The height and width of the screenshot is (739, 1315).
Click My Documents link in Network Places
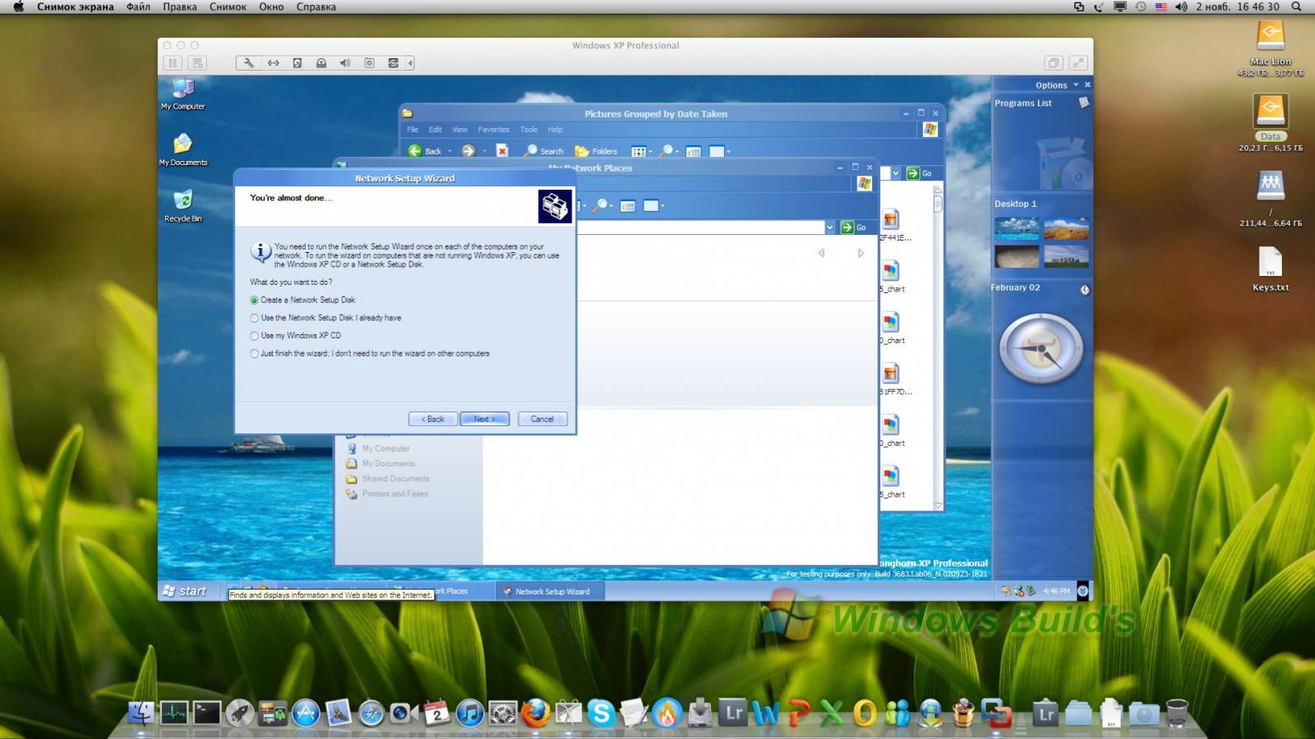381,464
